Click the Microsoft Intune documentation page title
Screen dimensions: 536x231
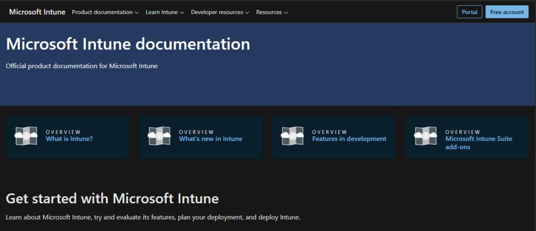[x=128, y=44]
